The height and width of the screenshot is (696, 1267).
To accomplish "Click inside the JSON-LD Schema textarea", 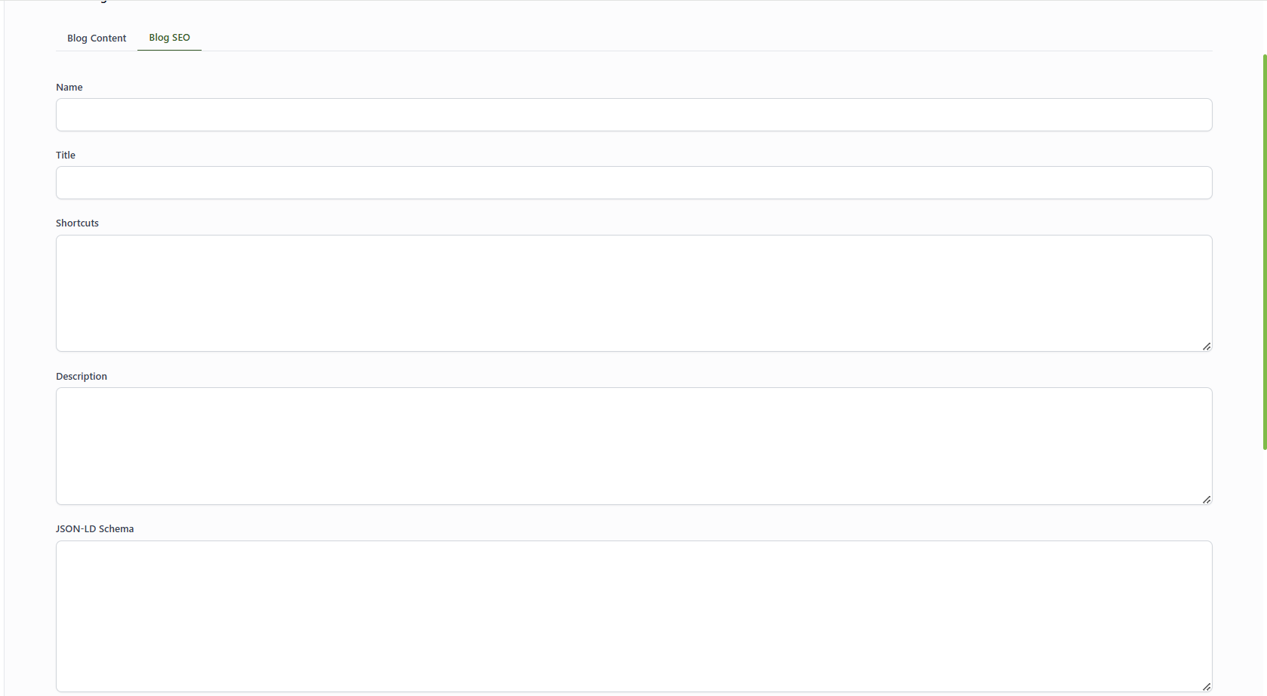I will [634, 616].
